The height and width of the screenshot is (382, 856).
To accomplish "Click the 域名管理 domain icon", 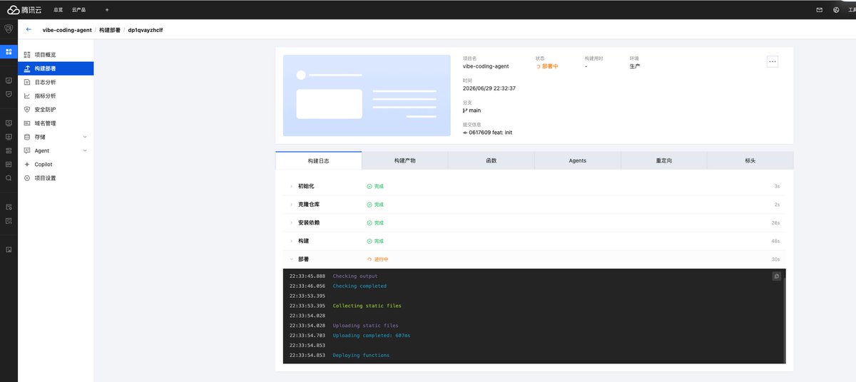I will (27, 123).
